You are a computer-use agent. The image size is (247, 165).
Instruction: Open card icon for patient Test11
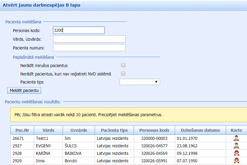click(x=237, y=138)
